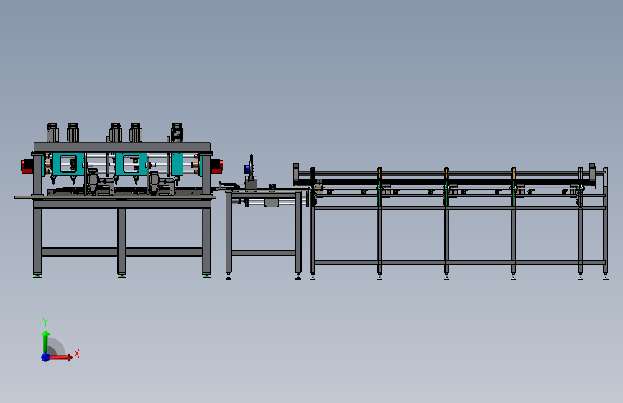Click the red X axis arrow of the triad
This screenshot has width=623, height=403.
point(61,357)
